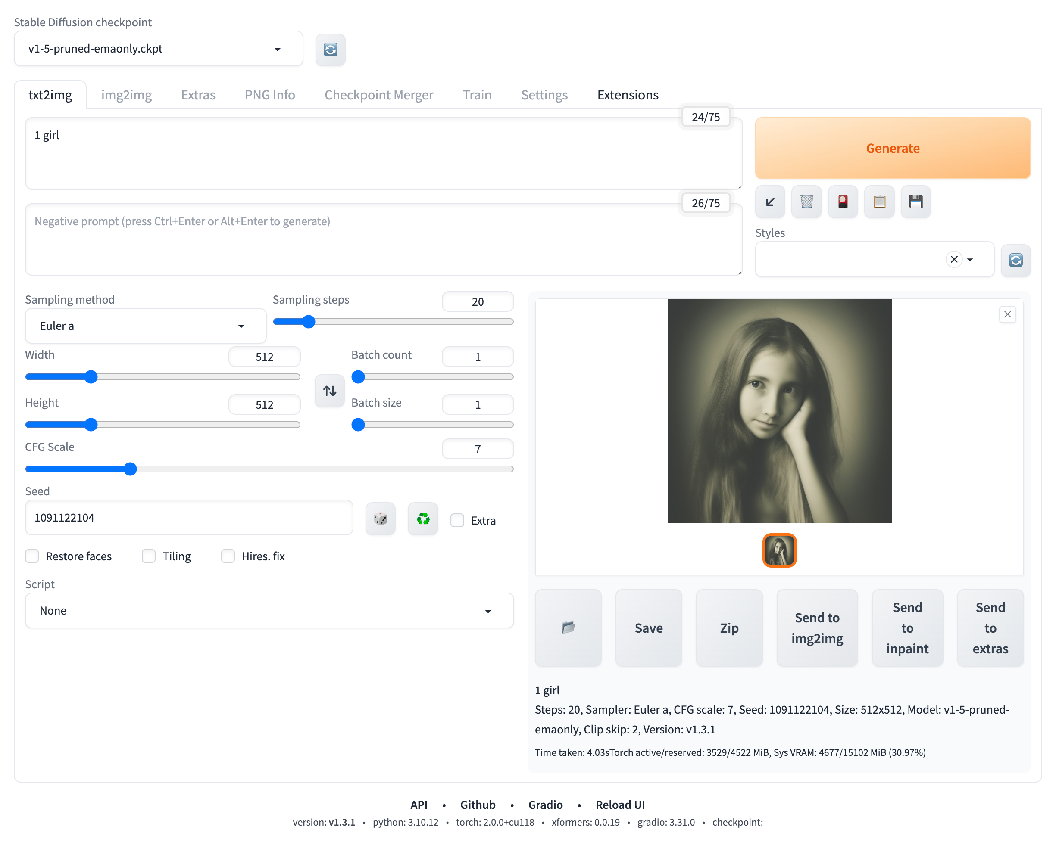Switch to the img2img tab
Viewport: 1056px width, 845px height.
[126, 95]
